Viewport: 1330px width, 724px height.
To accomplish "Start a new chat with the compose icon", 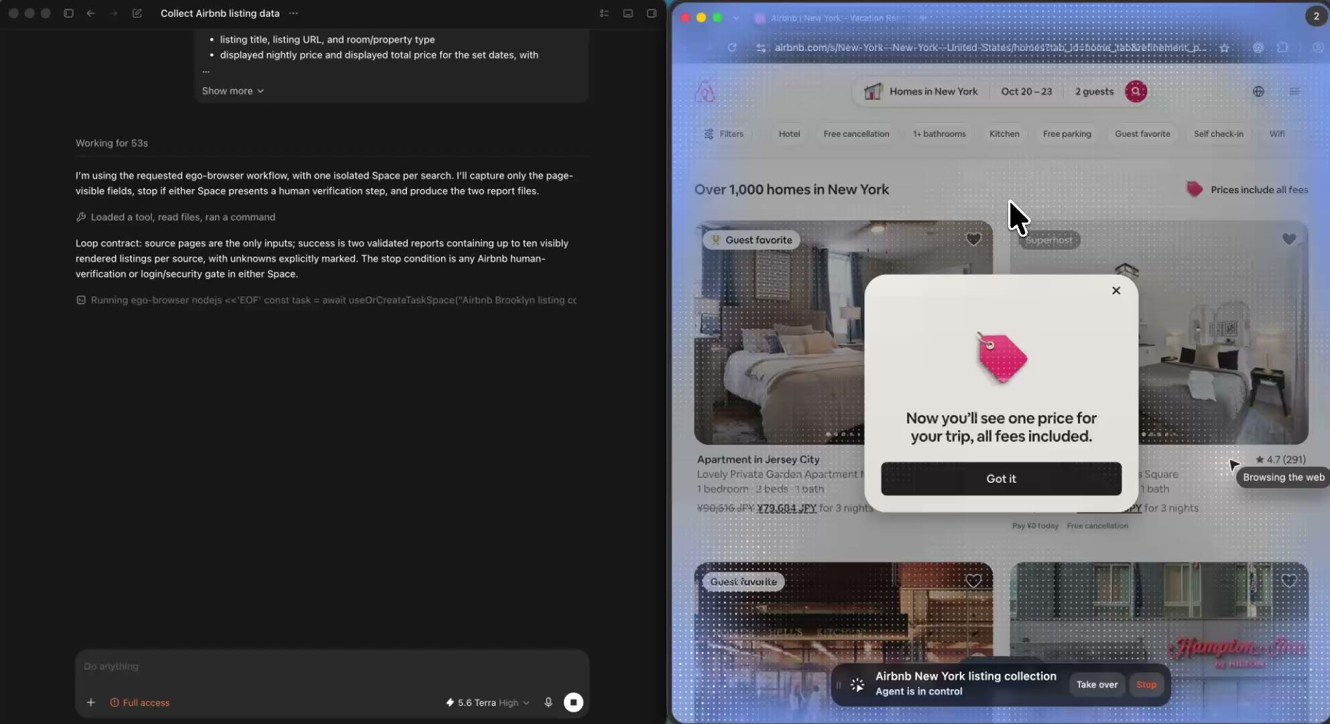I will pos(137,13).
